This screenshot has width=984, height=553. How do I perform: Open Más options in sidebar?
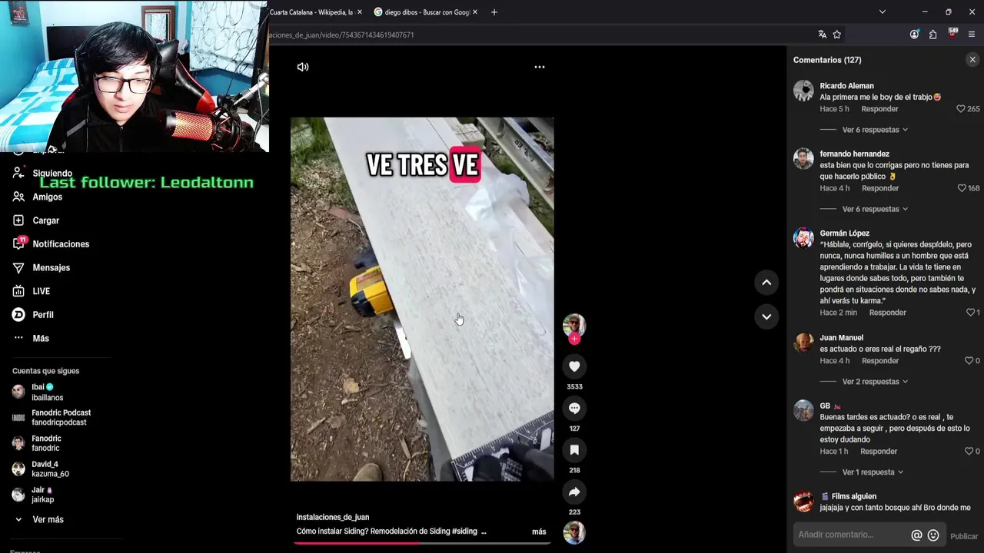click(x=41, y=339)
